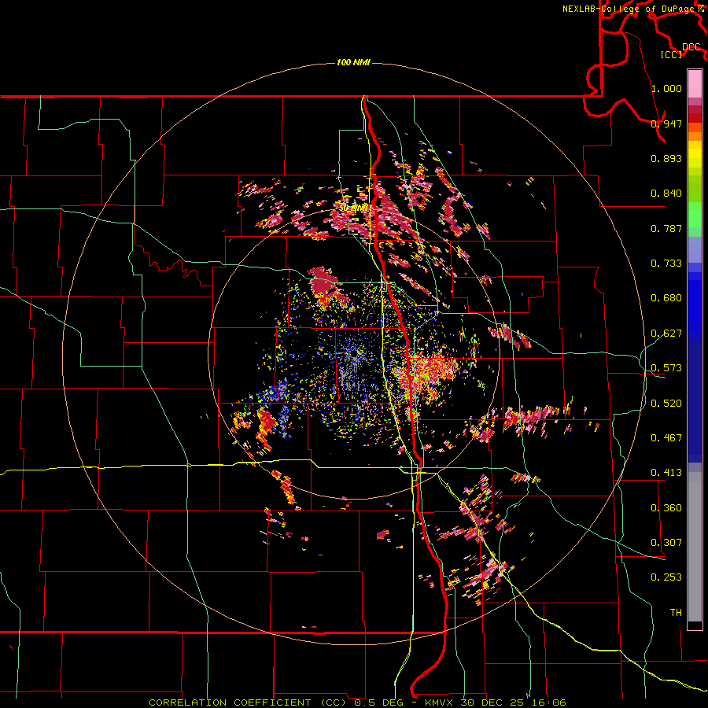708x708 pixels.
Task: Select the 0.733 scale value
Action: click(x=666, y=264)
